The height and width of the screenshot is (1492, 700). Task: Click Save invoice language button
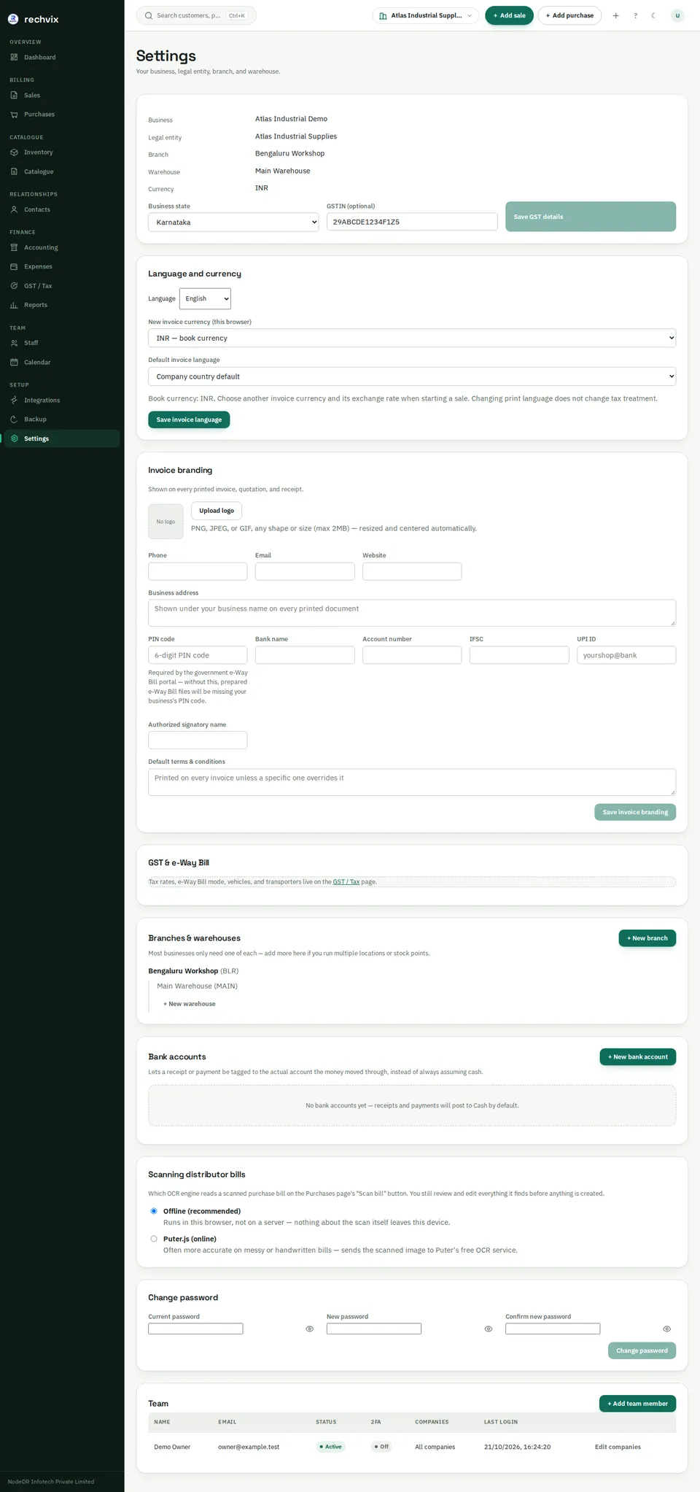tap(189, 420)
